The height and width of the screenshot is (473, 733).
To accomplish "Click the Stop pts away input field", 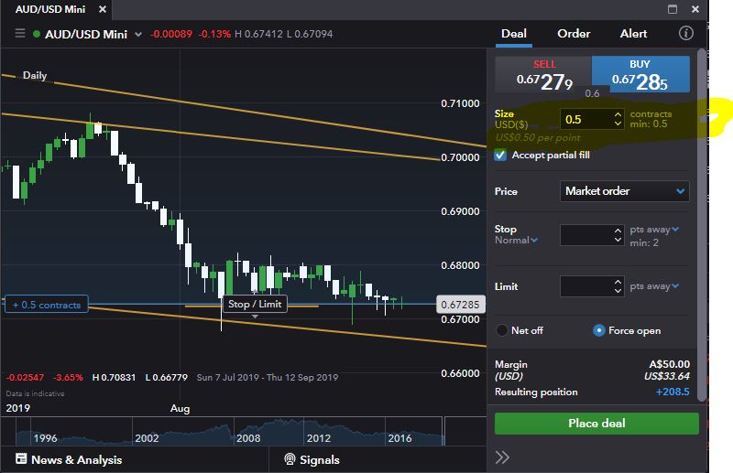I will tap(586, 235).
